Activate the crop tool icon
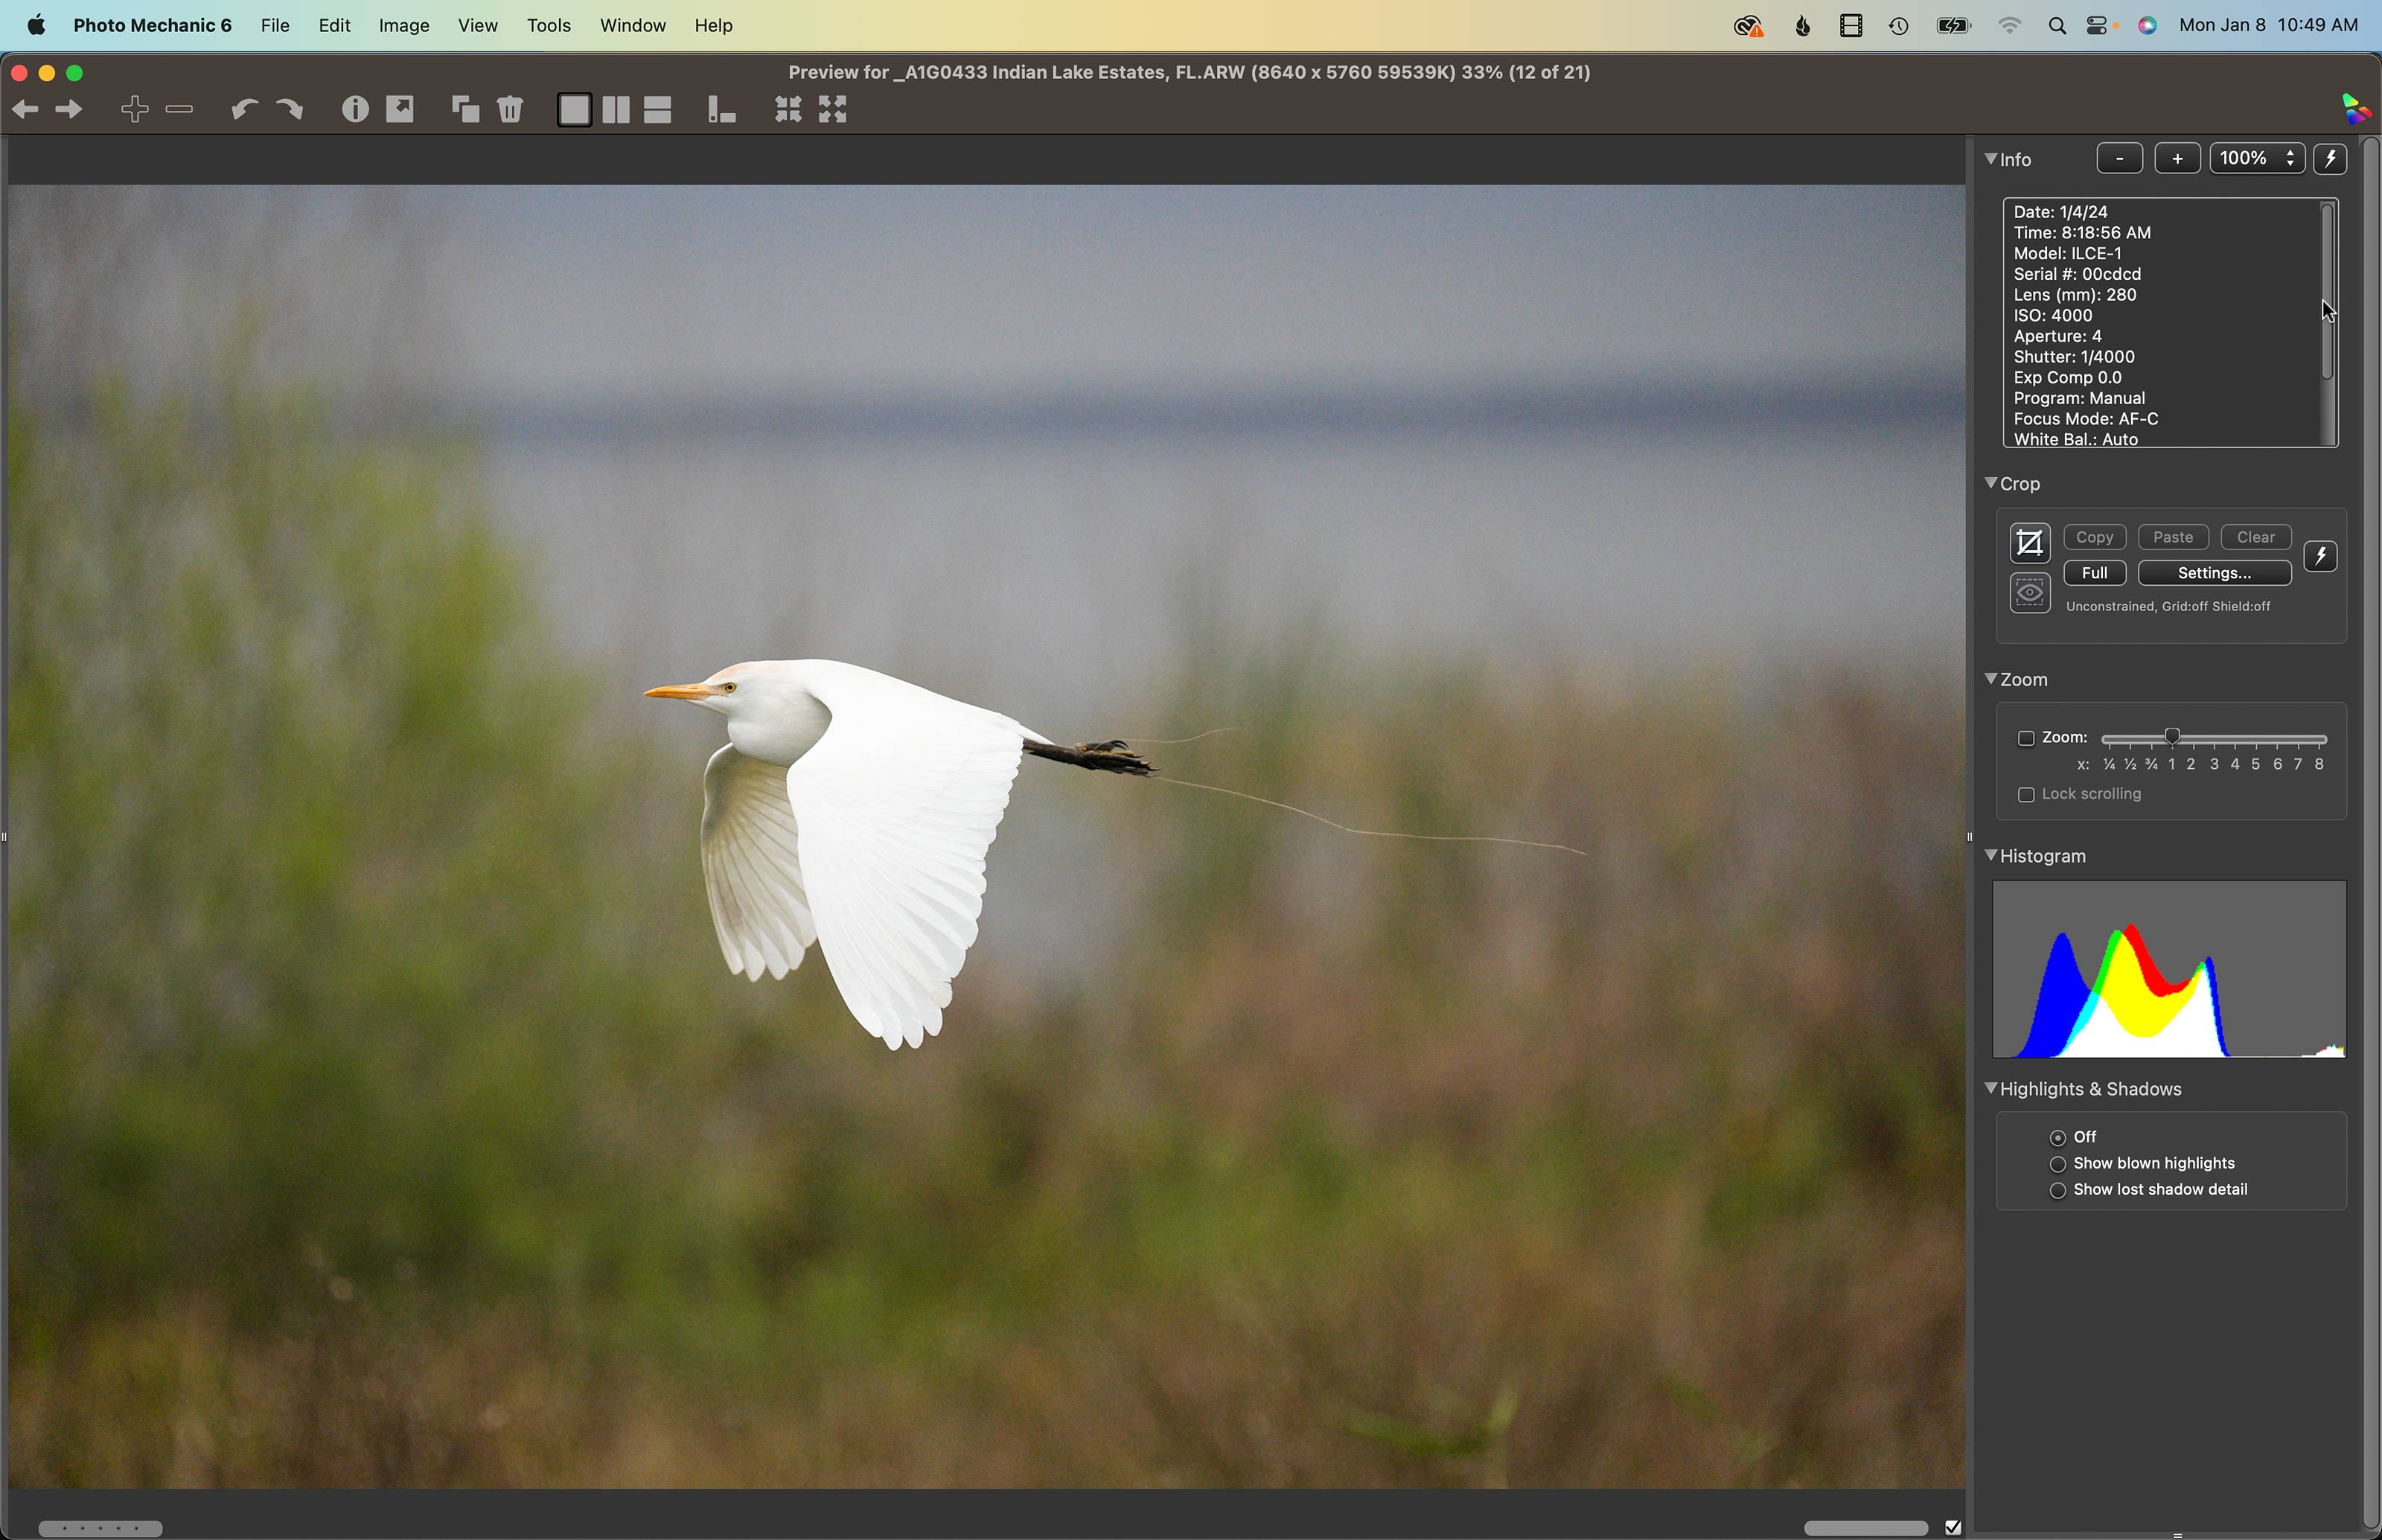Image resolution: width=2382 pixels, height=1540 pixels. pos(2030,544)
